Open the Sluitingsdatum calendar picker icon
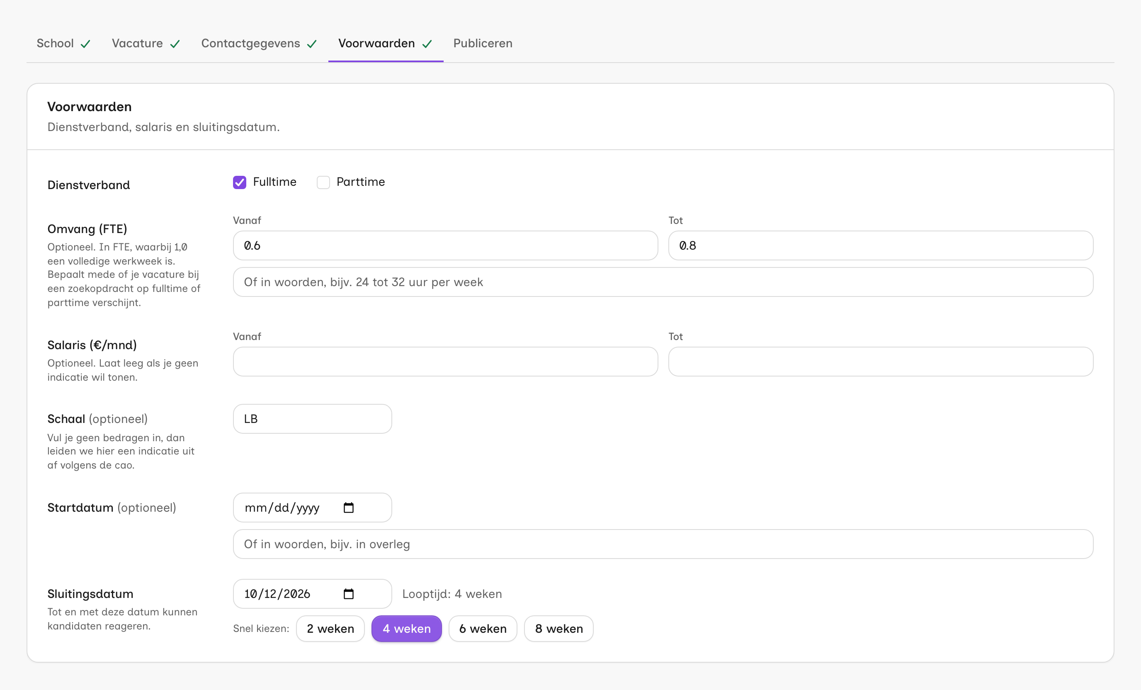This screenshot has width=1141, height=690. click(348, 594)
